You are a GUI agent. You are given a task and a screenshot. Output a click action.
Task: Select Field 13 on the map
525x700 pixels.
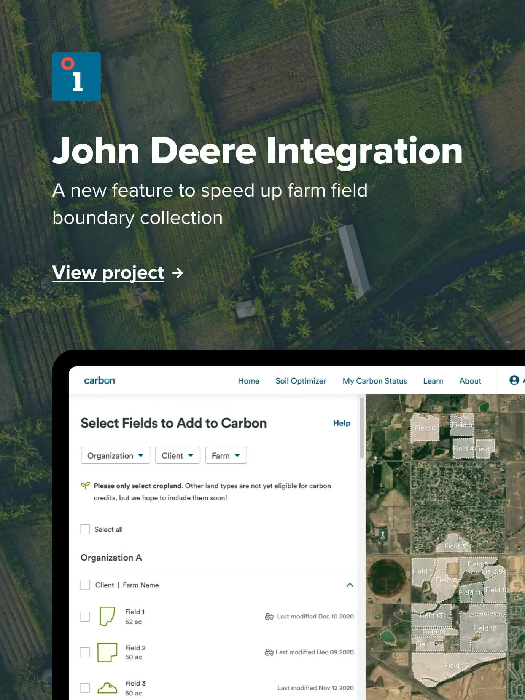[431, 615]
